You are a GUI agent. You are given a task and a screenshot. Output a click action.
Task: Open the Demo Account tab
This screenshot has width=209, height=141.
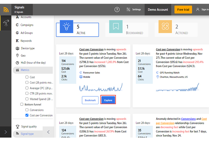[x=158, y=10]
